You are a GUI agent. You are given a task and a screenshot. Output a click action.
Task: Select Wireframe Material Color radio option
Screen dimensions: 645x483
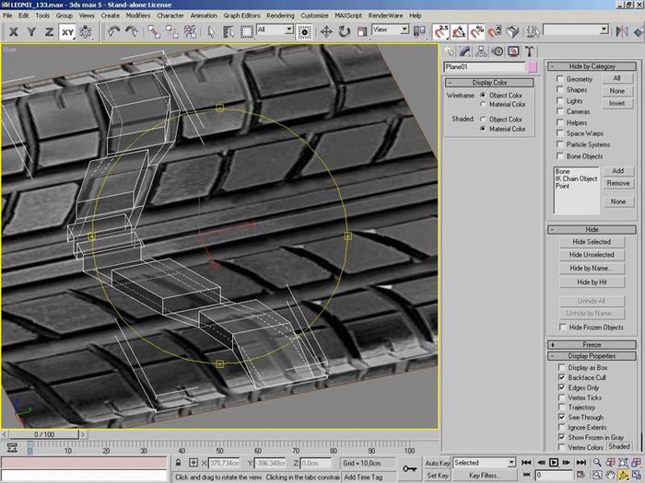(x=482, y=105)
